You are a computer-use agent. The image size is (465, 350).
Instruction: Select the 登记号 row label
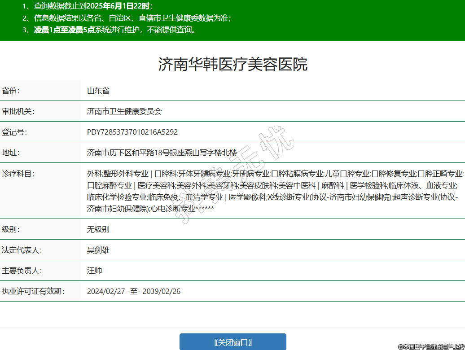click(x=14, y=132)
